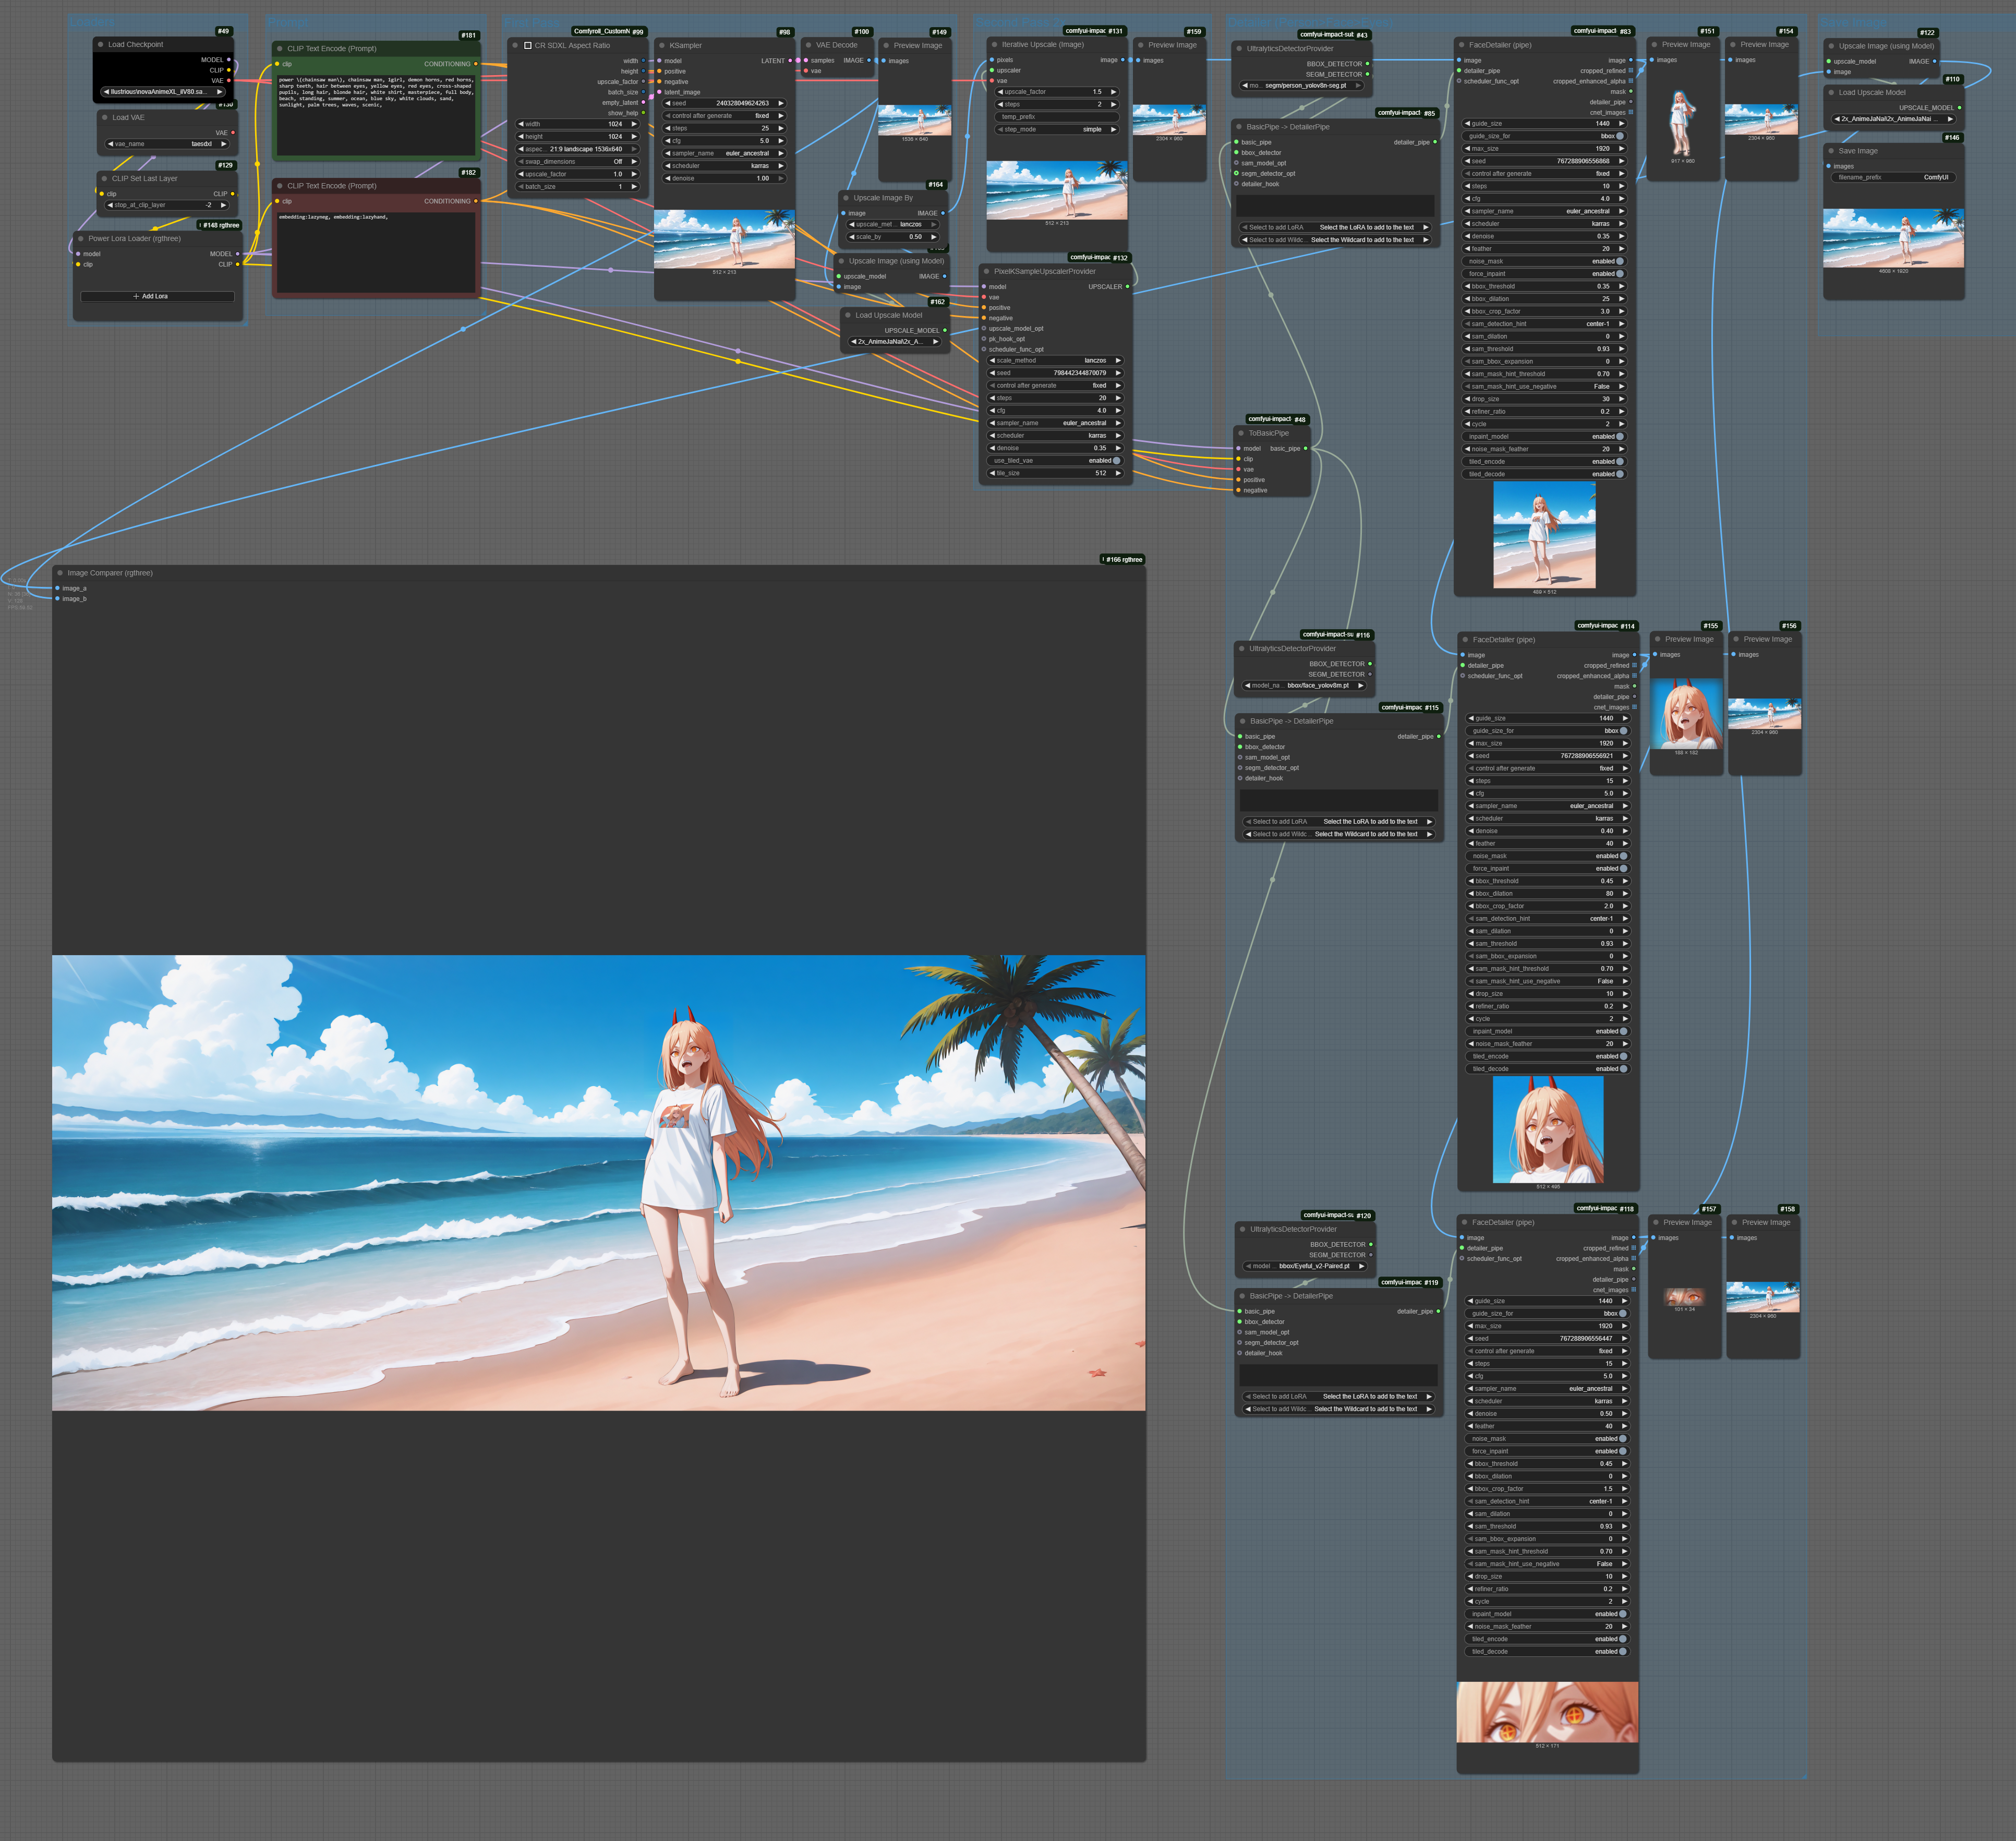Collapse the Save Image node

point(1831,151)
